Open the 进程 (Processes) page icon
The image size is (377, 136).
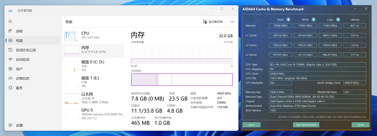pos(10,31)
